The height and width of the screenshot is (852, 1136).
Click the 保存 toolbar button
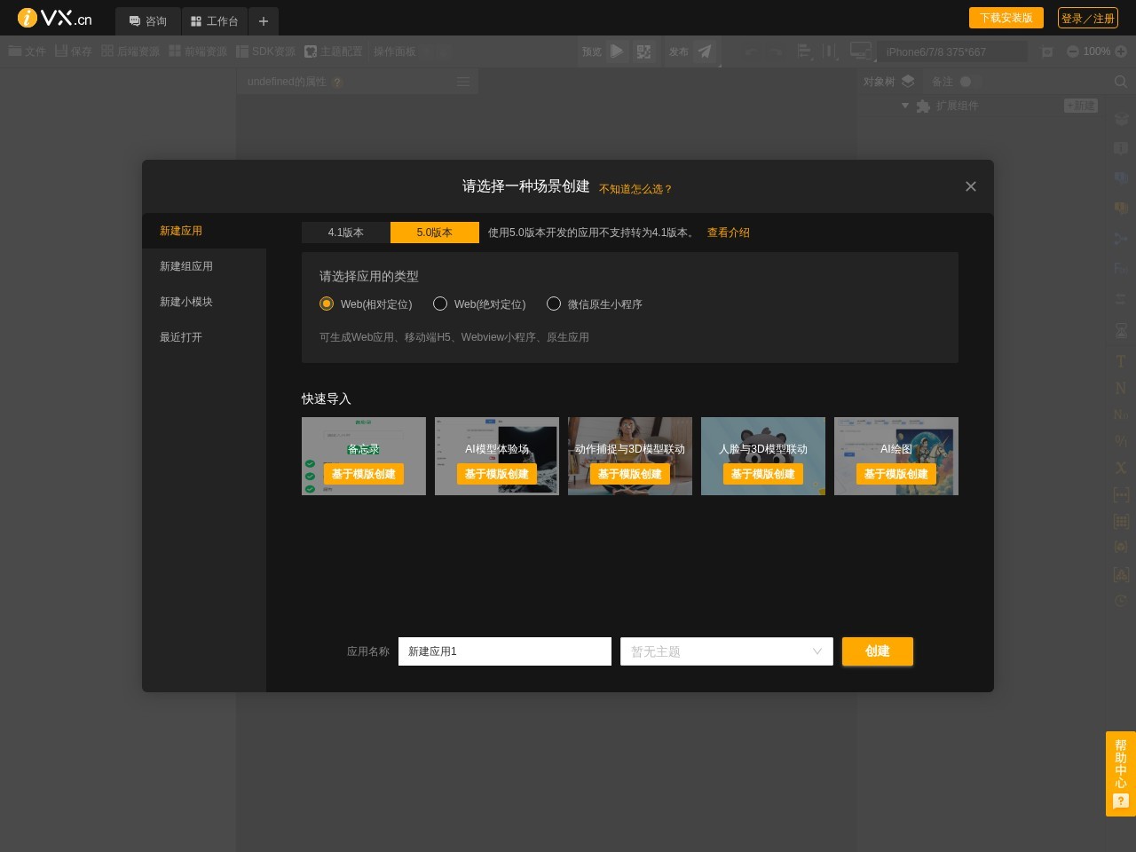coord(74,51)
